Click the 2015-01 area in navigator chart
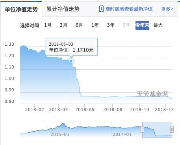 (60, 134)
